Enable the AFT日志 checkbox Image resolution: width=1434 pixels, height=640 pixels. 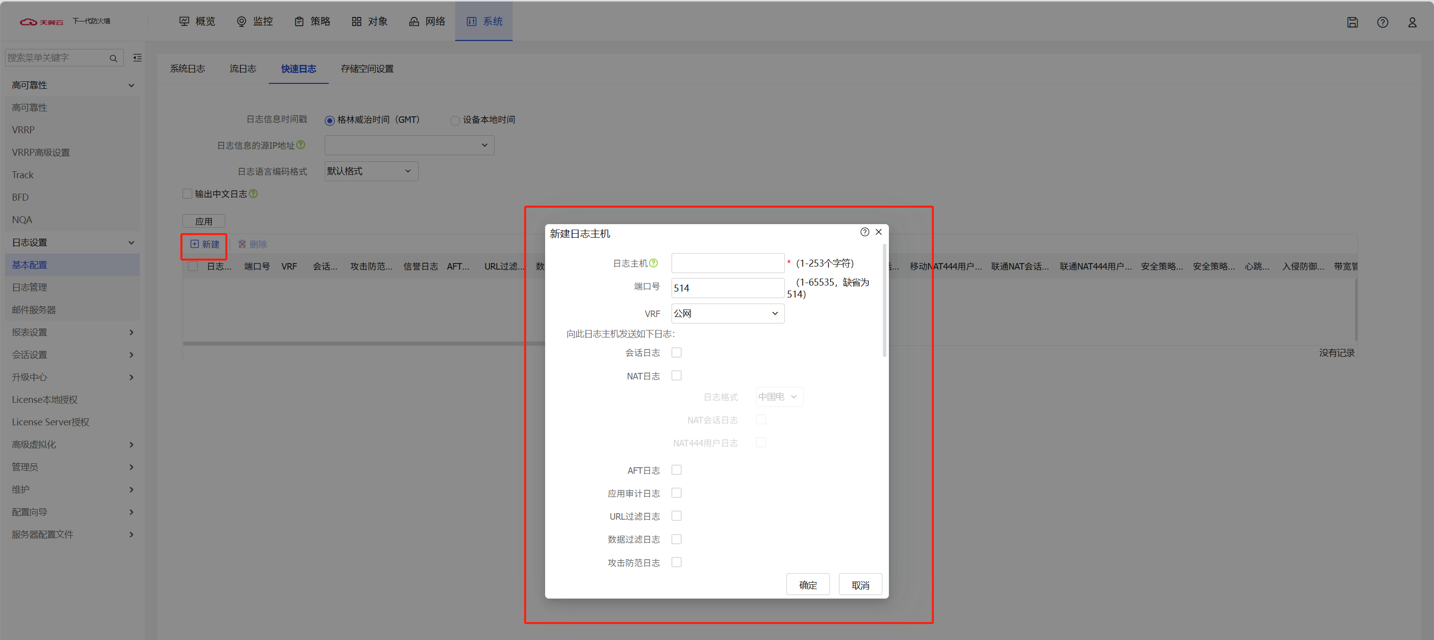pyautogui.click(x=677, y=470)
